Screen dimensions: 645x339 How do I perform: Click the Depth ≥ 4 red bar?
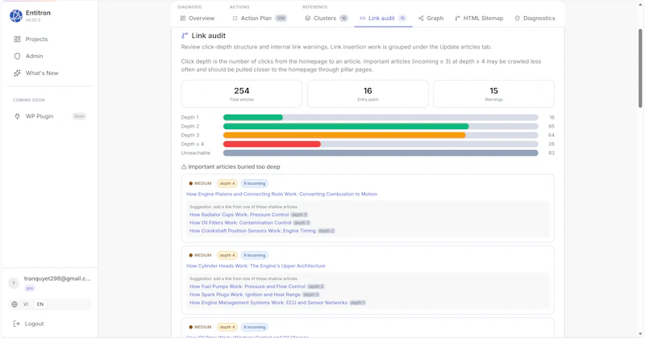[272, 144]
